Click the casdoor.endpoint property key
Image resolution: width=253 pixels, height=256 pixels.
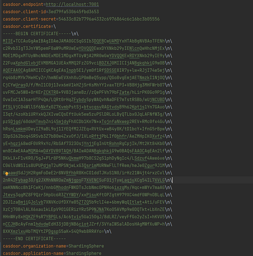(22, 5)
